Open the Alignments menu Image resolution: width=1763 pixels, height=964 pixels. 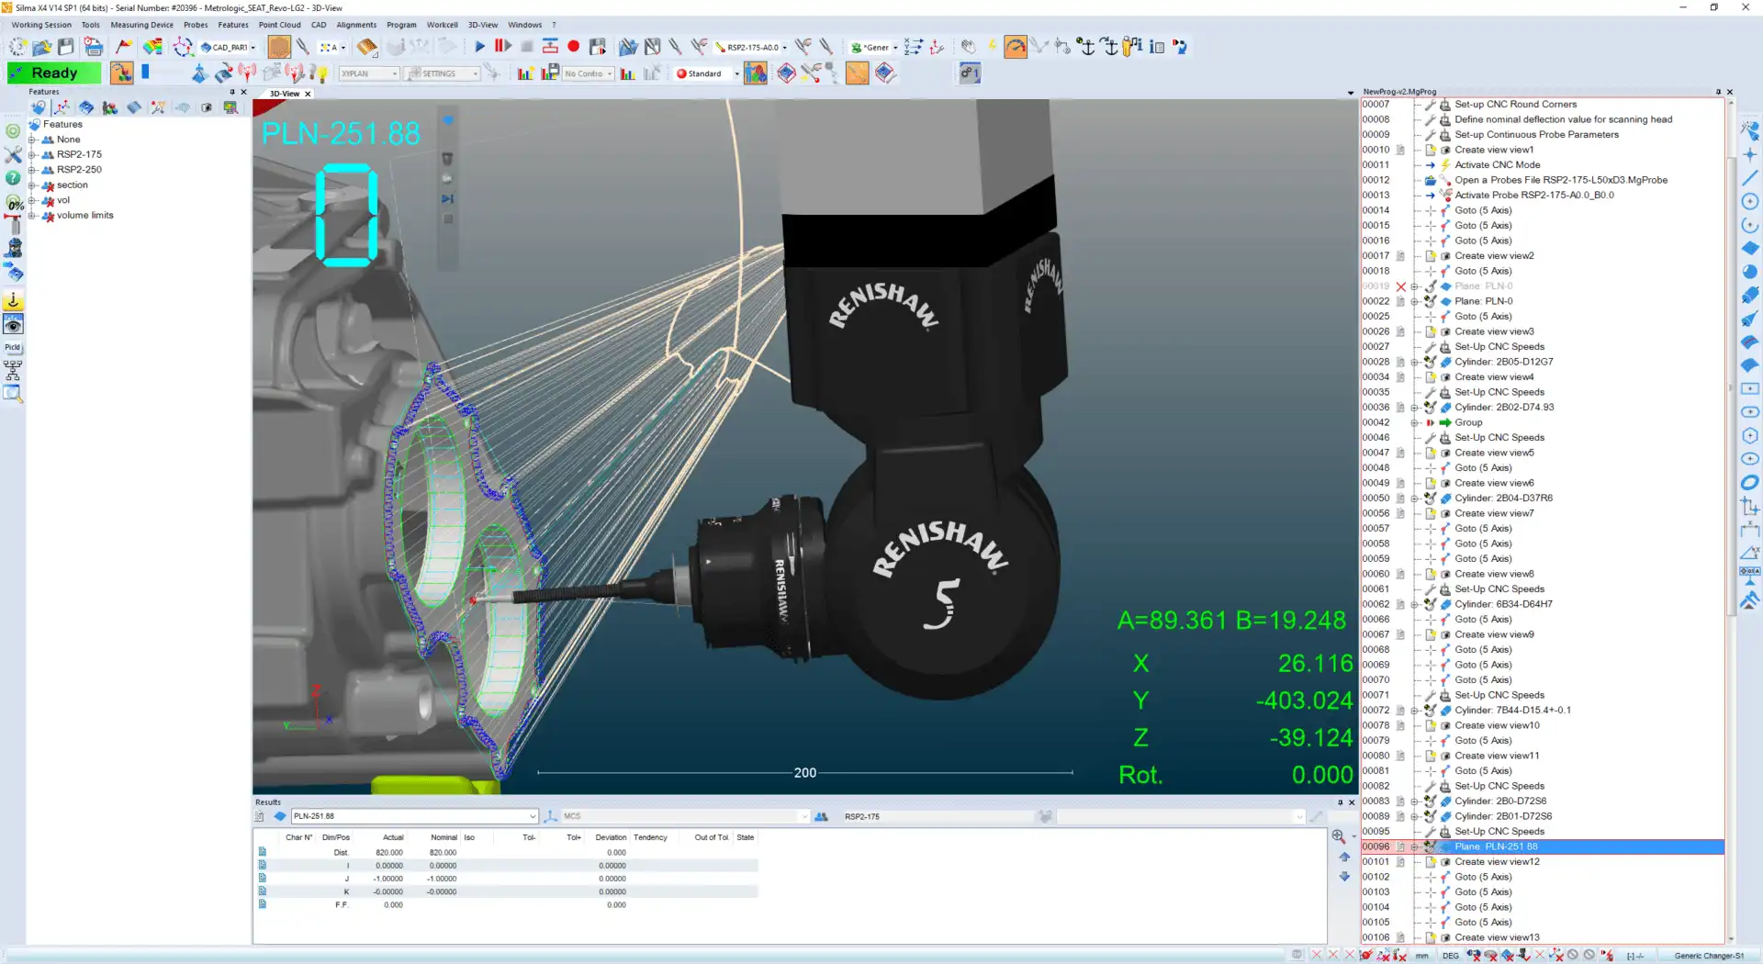click(x=356, y=25)
